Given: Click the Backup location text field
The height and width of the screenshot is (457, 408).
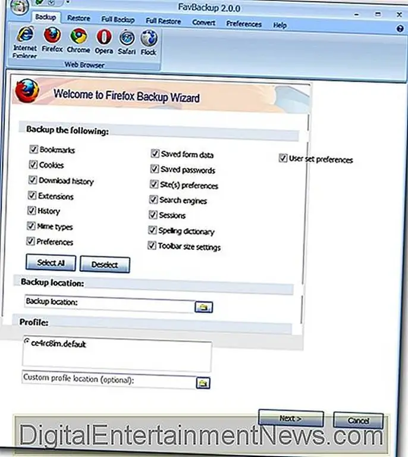Looking at the screenshot, I should click(x=109, y=303).
